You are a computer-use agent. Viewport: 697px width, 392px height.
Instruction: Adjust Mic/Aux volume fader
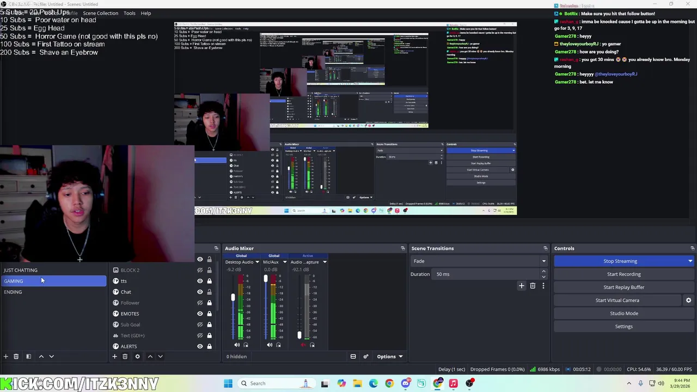click(x=266, y=279)
